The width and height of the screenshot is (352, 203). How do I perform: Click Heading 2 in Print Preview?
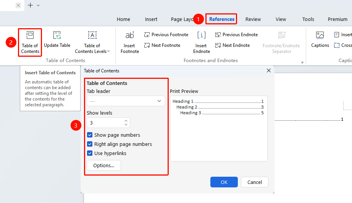(x=187, y=107)
